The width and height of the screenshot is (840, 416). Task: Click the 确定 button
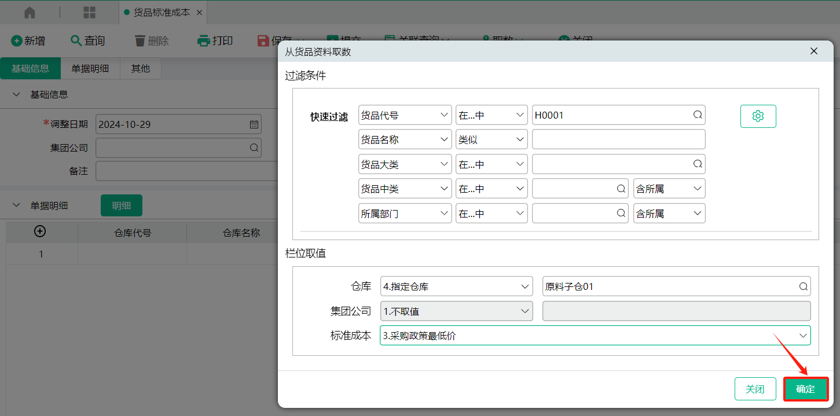tap(806, 389)
